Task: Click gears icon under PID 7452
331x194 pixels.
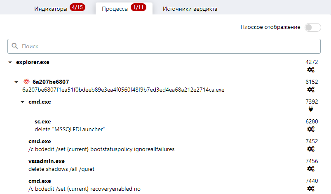Action: point(311,149)
